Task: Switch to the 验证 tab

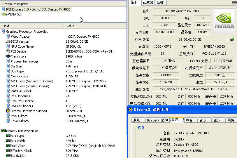Action: [x=161, y=3]
